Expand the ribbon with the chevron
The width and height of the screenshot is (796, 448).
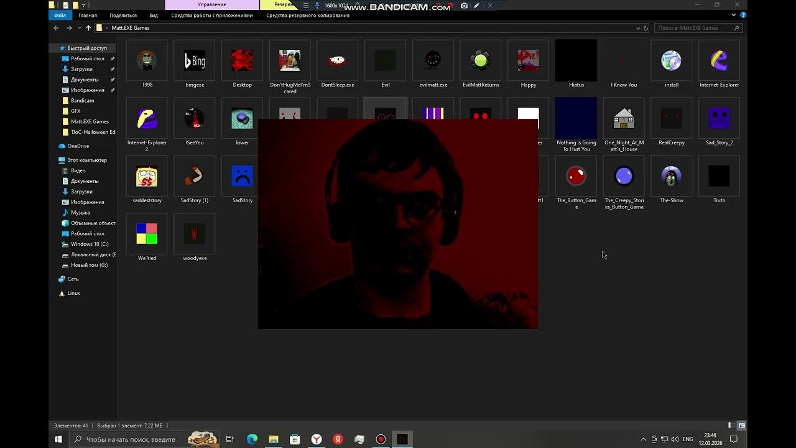734,16
